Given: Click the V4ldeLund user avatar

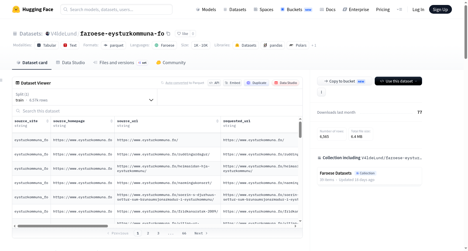Looking at the screenshot, I should [48, 34].
